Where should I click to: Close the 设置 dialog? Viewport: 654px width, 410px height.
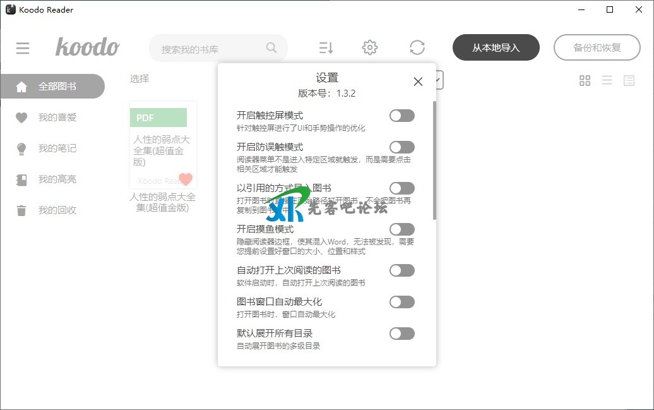[x=418, y=81]
